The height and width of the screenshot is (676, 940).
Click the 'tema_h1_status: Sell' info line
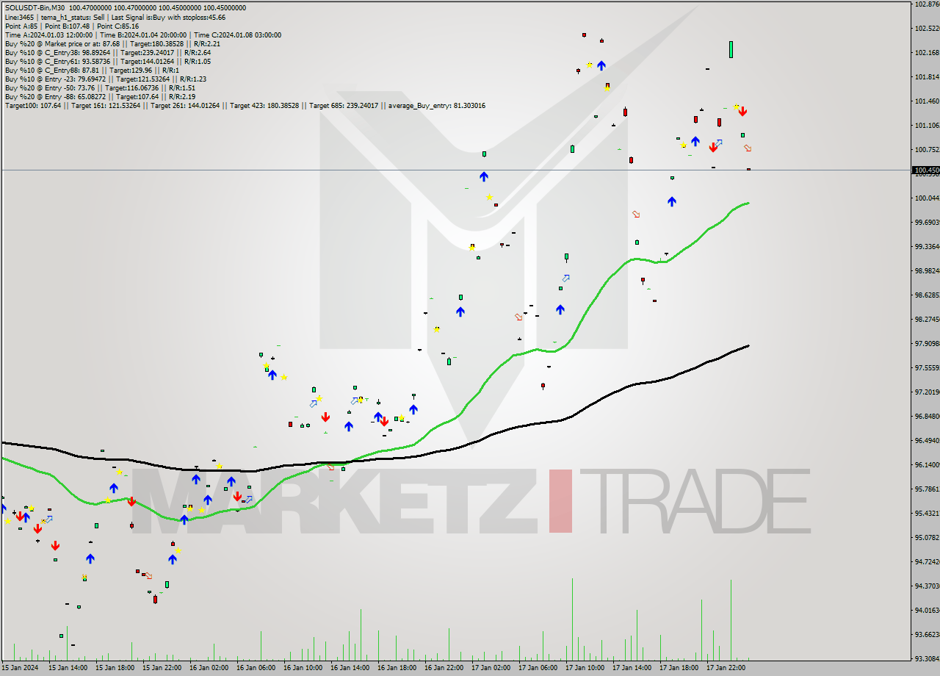(x=115, y=17)
